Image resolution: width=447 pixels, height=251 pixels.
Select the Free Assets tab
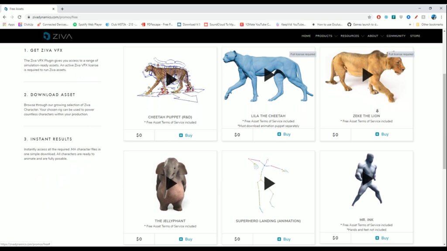pyautogui.click(x=28, y=9)
